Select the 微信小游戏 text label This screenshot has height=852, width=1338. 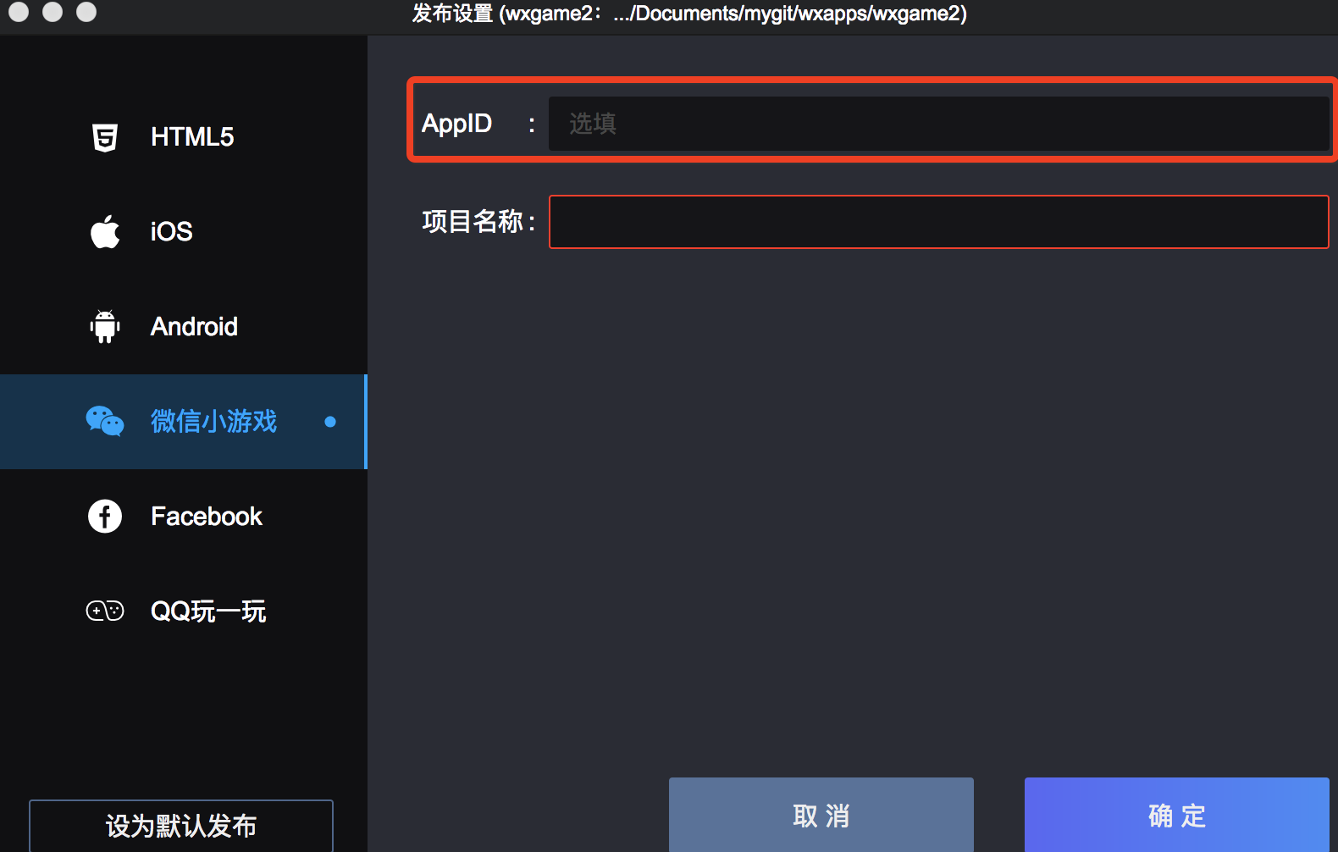(x=213, y=422)
